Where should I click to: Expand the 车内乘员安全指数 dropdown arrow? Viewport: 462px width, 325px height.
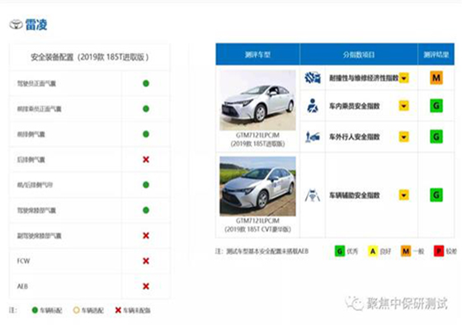(x=404, y=106)
